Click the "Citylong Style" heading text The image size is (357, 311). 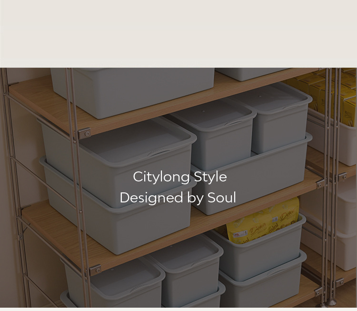coord(179,177)
